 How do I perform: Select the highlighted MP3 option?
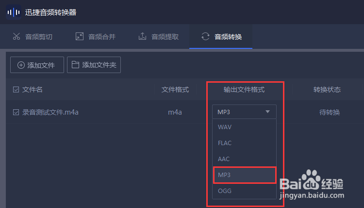[245, 175]
